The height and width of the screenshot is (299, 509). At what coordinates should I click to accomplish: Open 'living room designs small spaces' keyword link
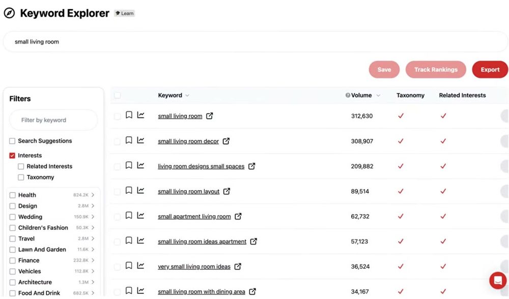(x=201, y=166)
